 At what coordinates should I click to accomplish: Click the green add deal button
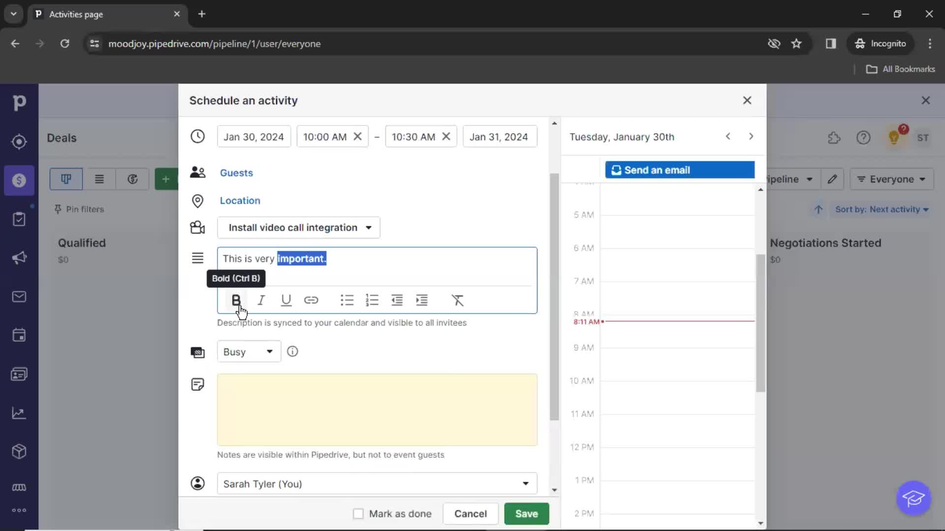[166, 179]
